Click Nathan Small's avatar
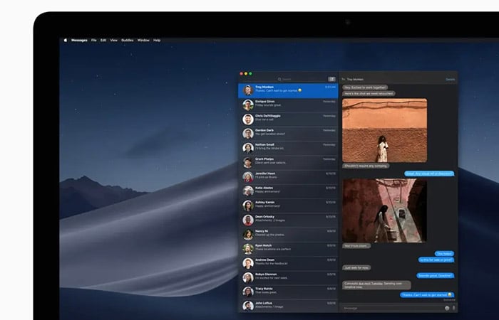The width and height of the screenshot is (499, 320). pos(248,148)
